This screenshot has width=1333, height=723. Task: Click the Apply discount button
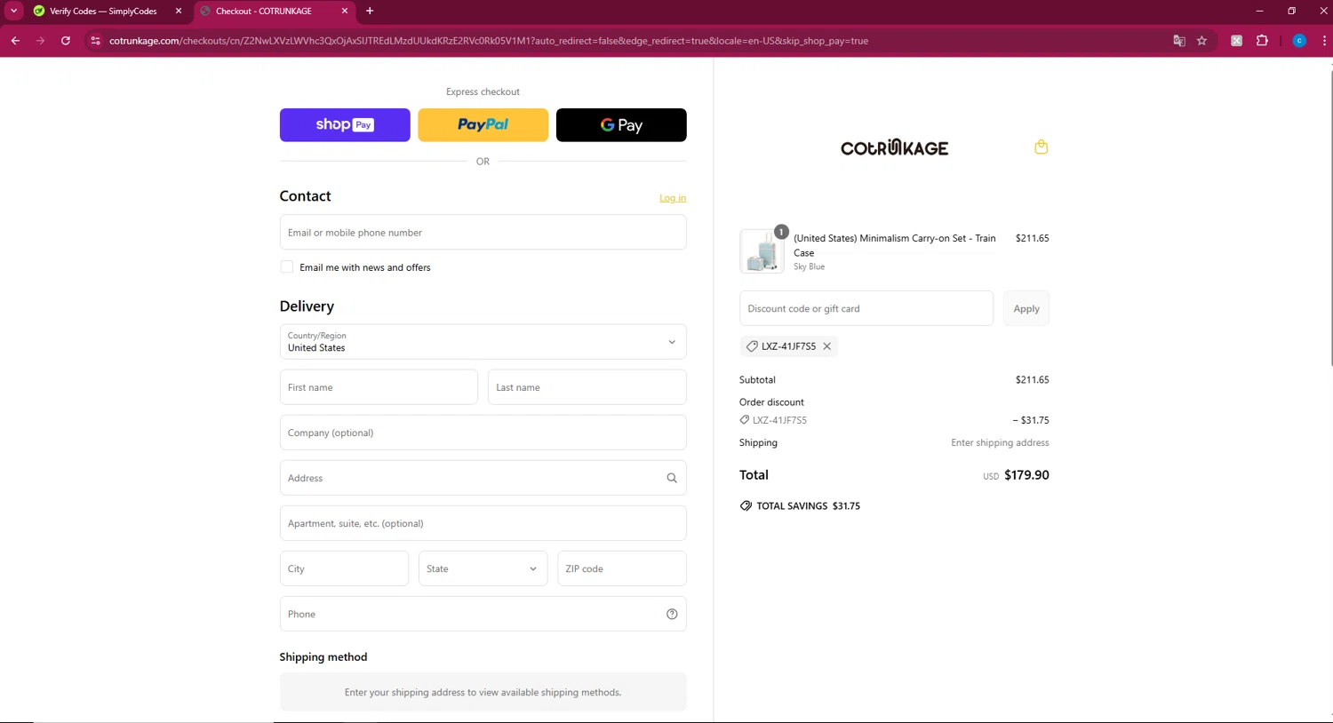(x=1026, y=308)
